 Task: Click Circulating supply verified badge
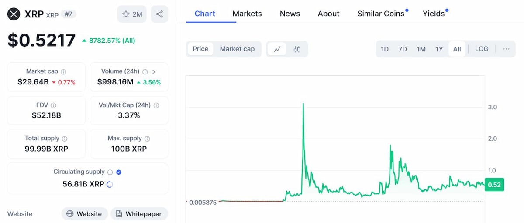(x=119, y=172)
